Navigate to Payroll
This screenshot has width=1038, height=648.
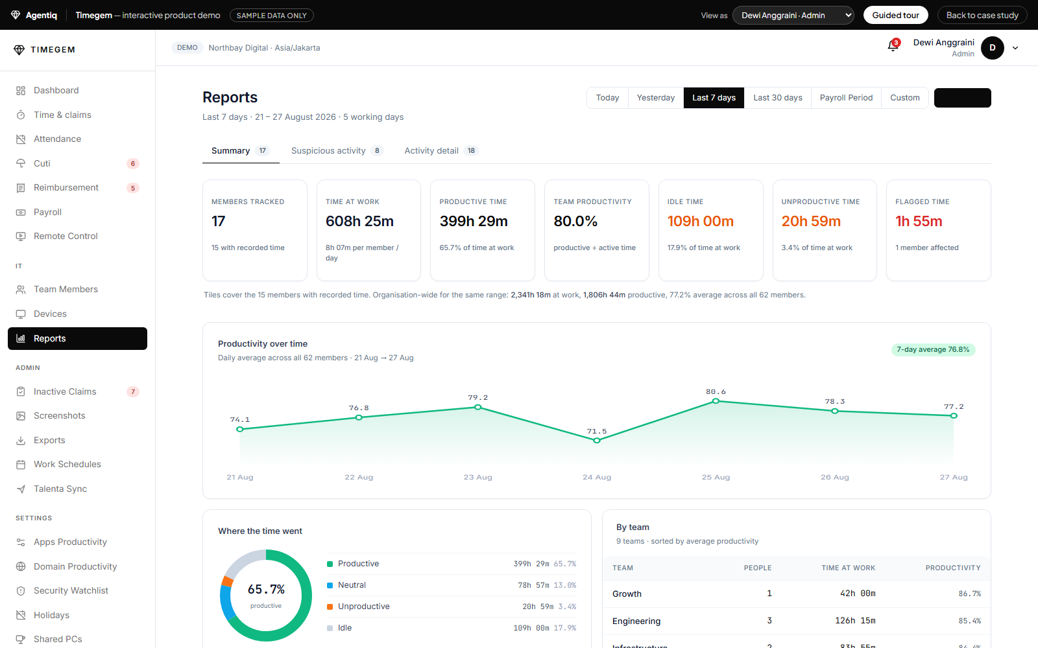(x=77, y=212)
